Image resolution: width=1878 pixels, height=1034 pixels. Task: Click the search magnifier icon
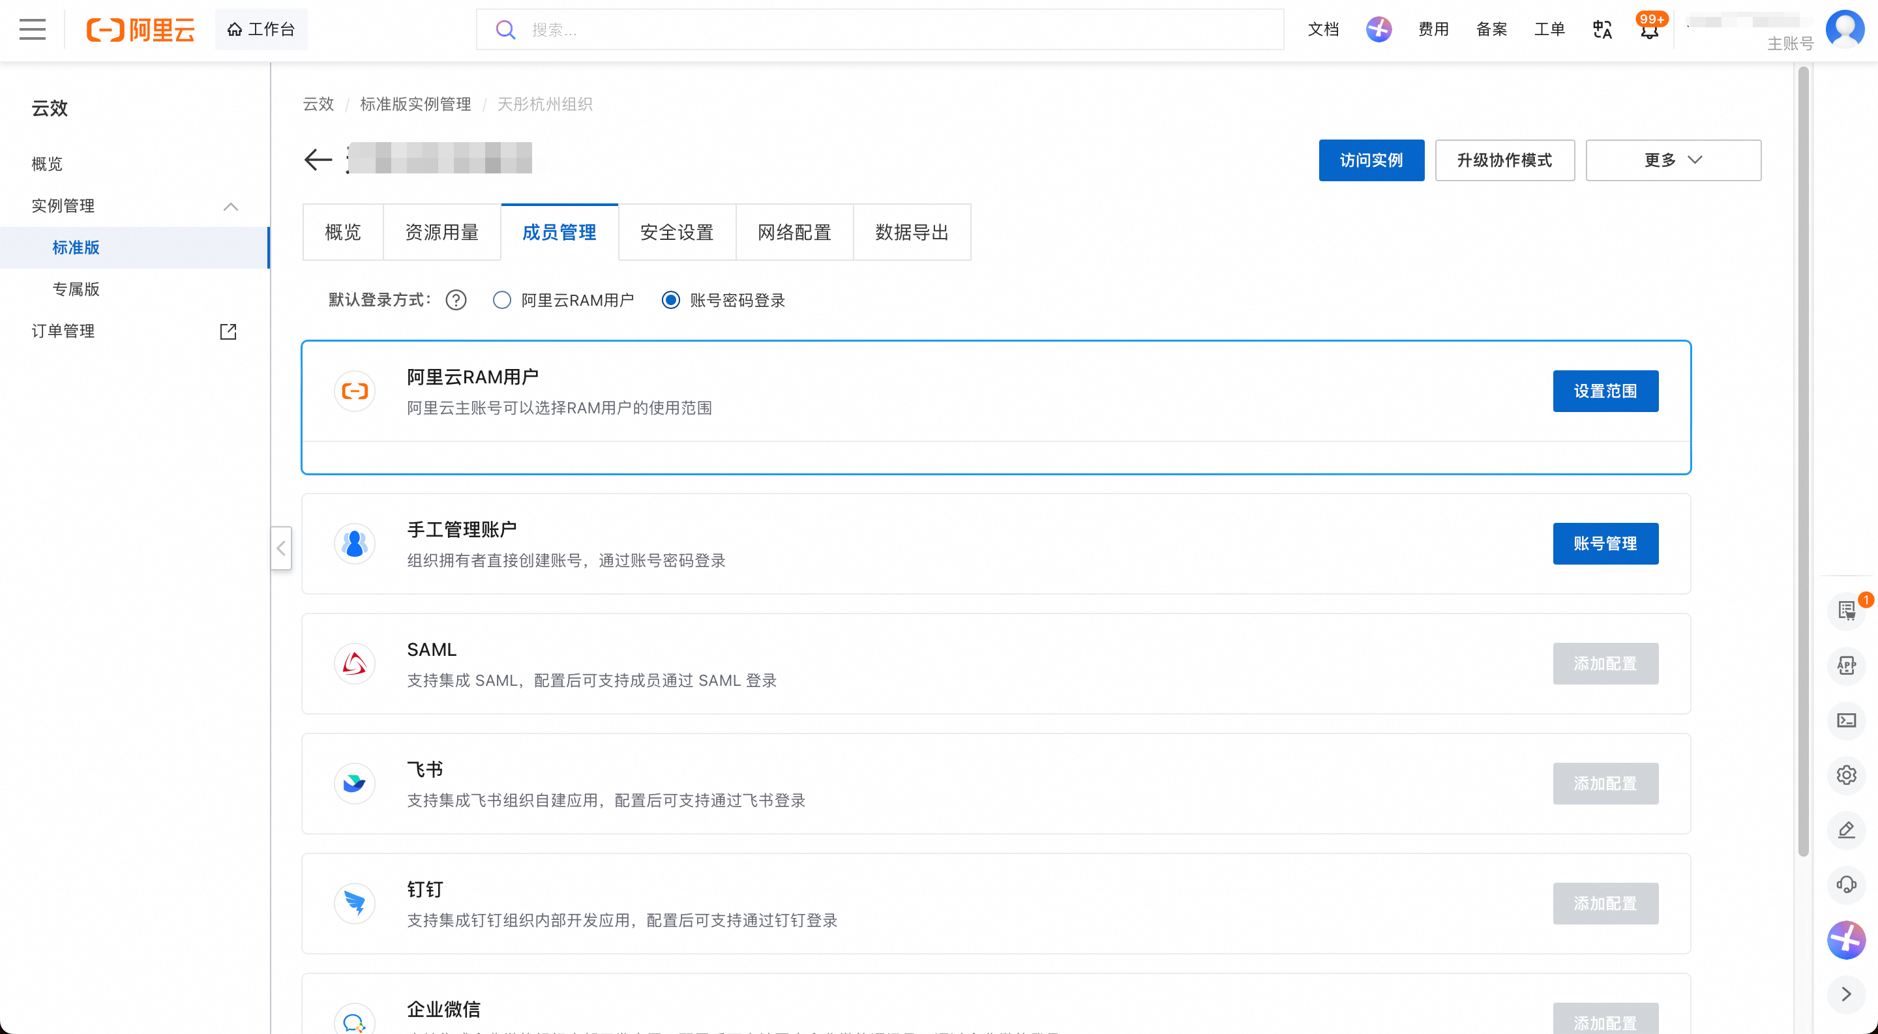point(505,29)
